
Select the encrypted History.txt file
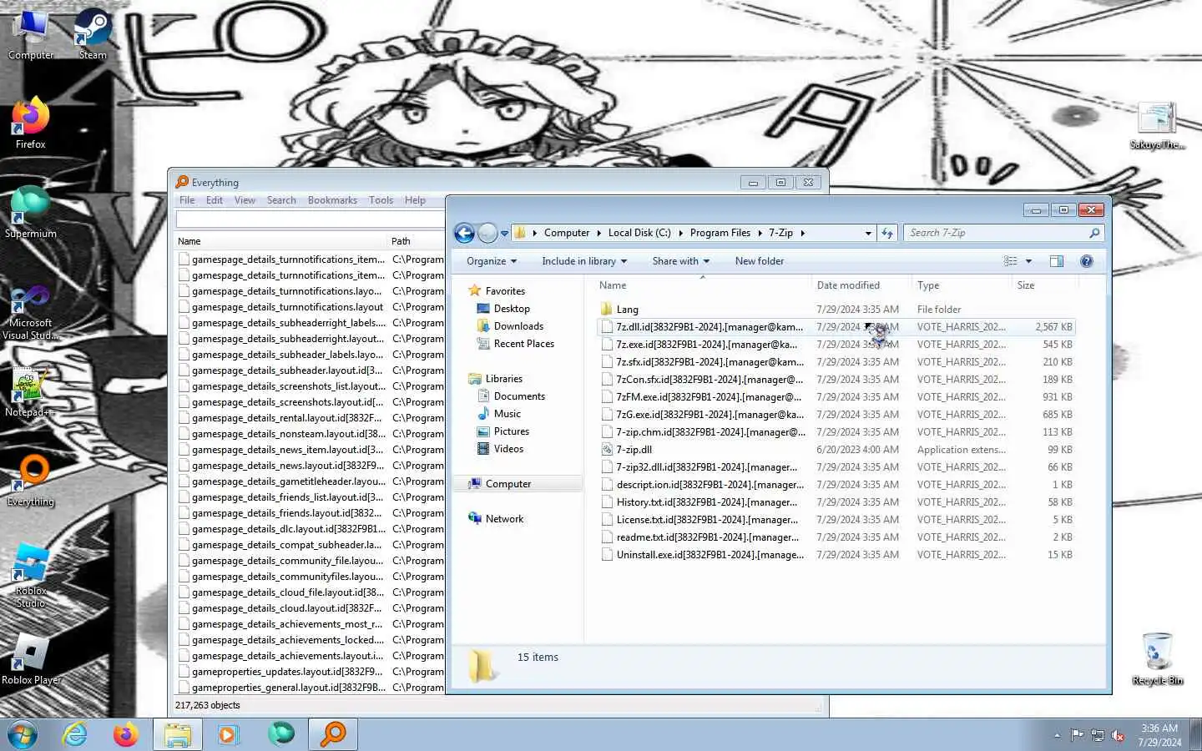pyautogui.click(x=836, y=502)
